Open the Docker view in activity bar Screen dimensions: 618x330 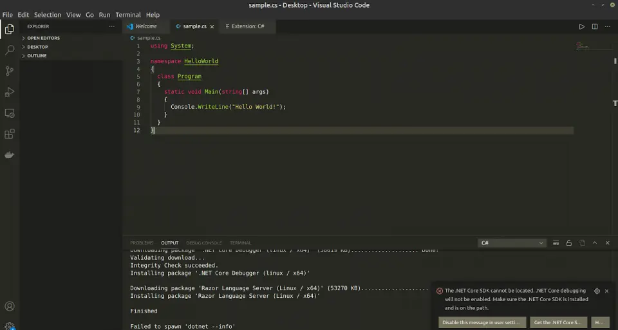[10, 155]
